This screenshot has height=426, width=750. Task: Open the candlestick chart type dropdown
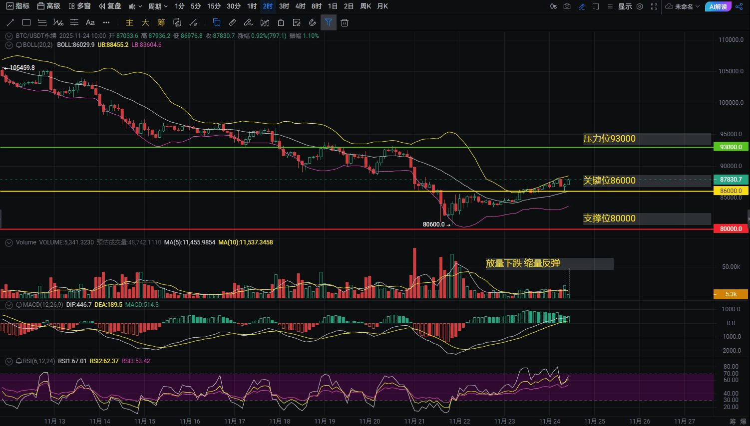(135, 6)
